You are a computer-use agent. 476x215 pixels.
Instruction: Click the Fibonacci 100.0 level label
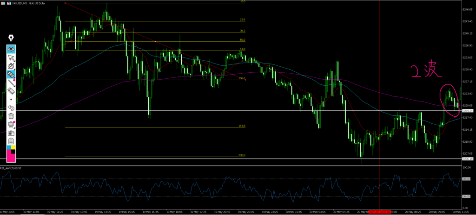point(242,78)
